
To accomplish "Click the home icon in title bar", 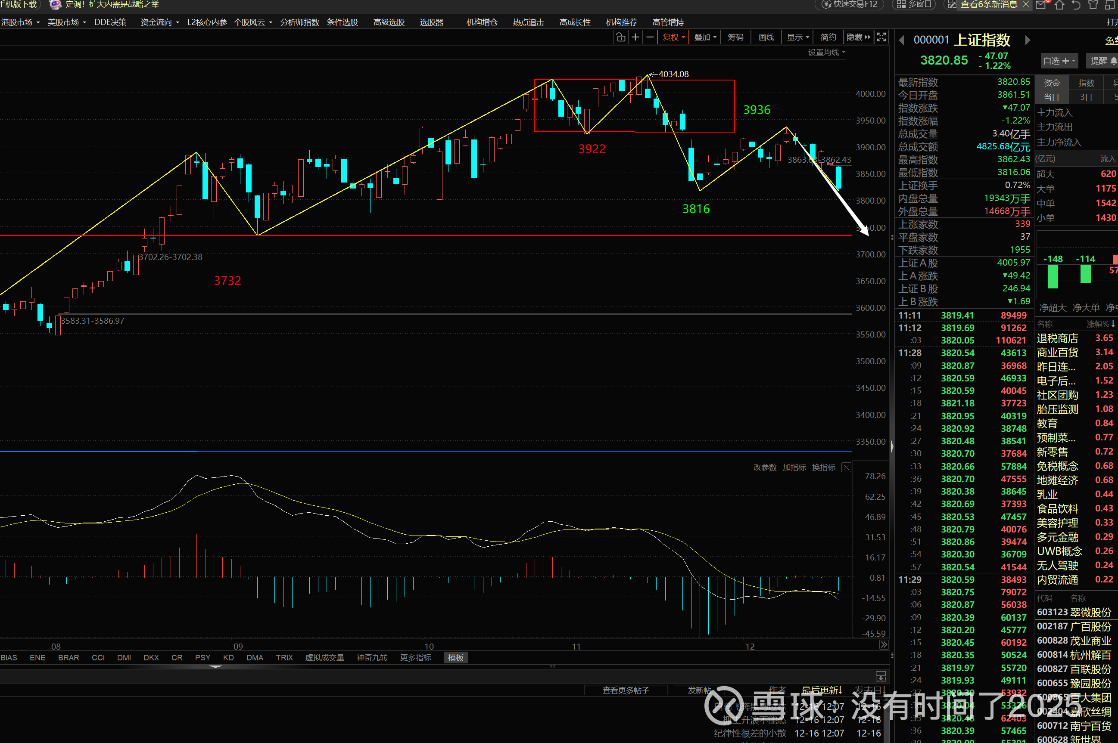I will click(x=1059, y=5).
